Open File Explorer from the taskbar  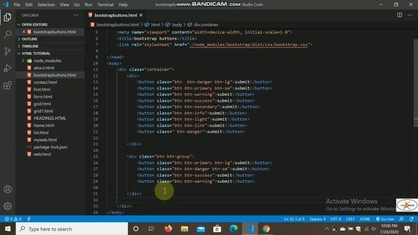pos(184,229)
